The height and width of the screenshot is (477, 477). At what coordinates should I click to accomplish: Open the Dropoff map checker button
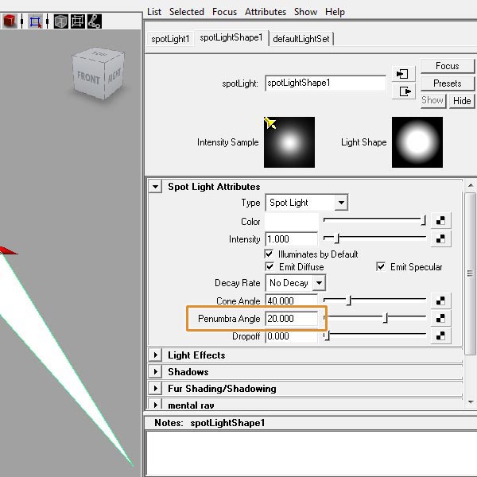coord(440,335)
